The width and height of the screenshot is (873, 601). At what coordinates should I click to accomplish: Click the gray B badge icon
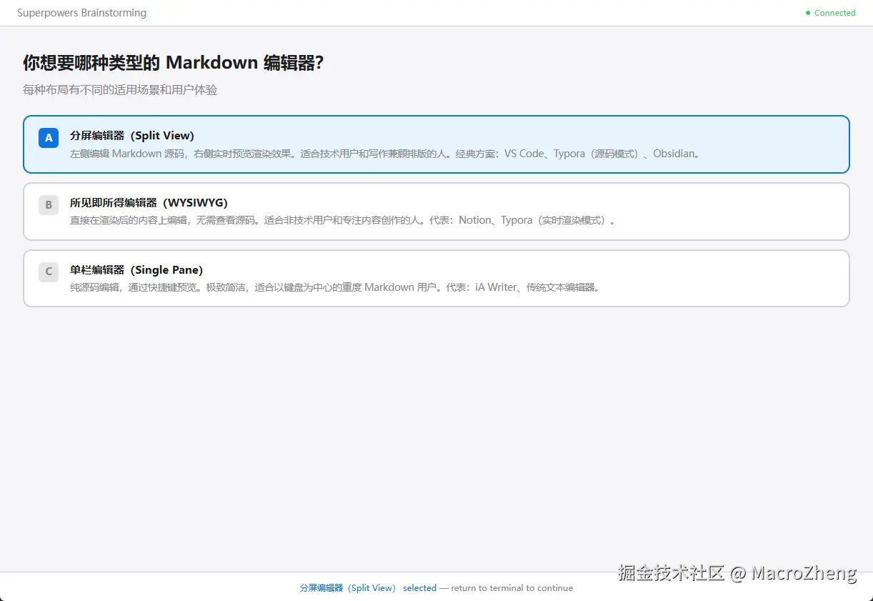coord(49,205)
